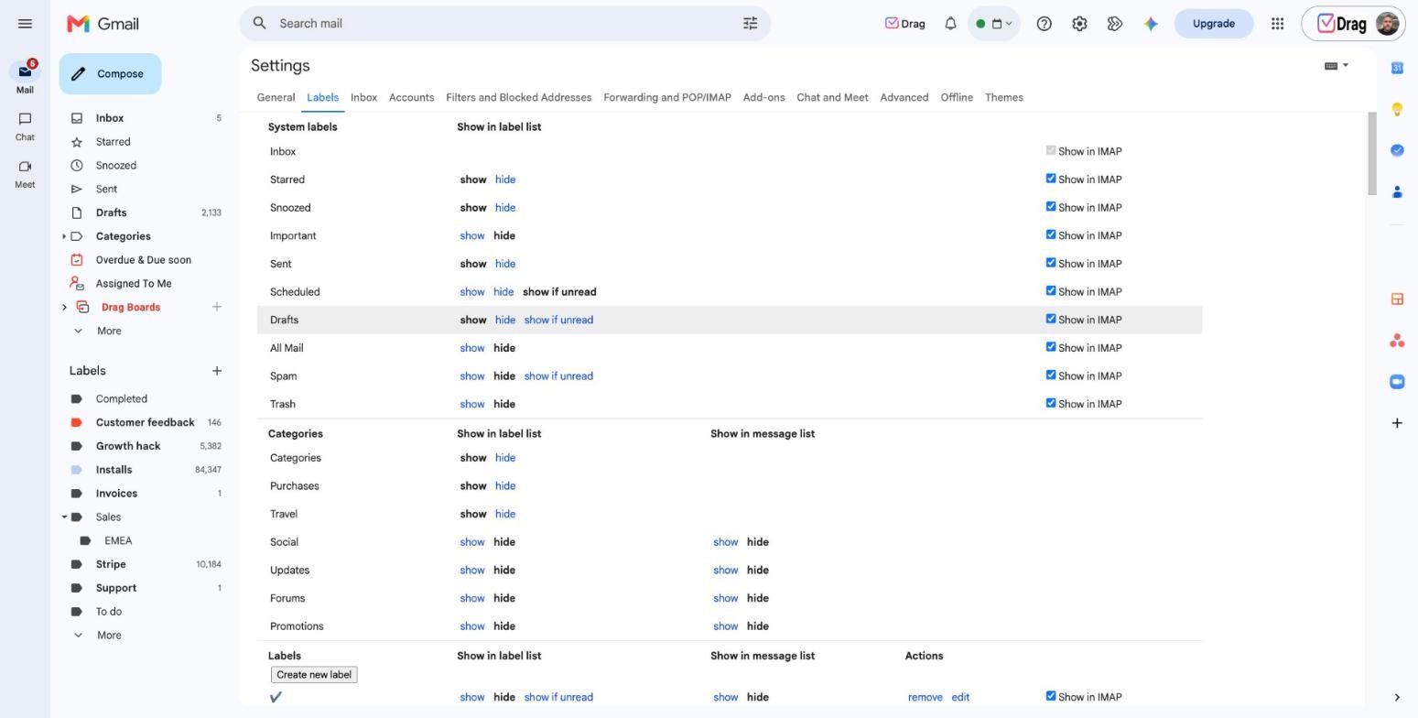Select the Themes tab

coord(1004,97)
